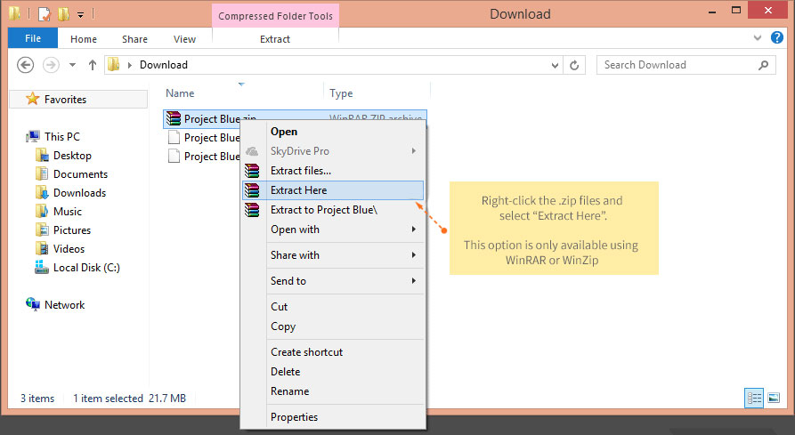This screenshot has width=795, height=435.
Task: Open the File ribbon tab
Action: (33, 38)
